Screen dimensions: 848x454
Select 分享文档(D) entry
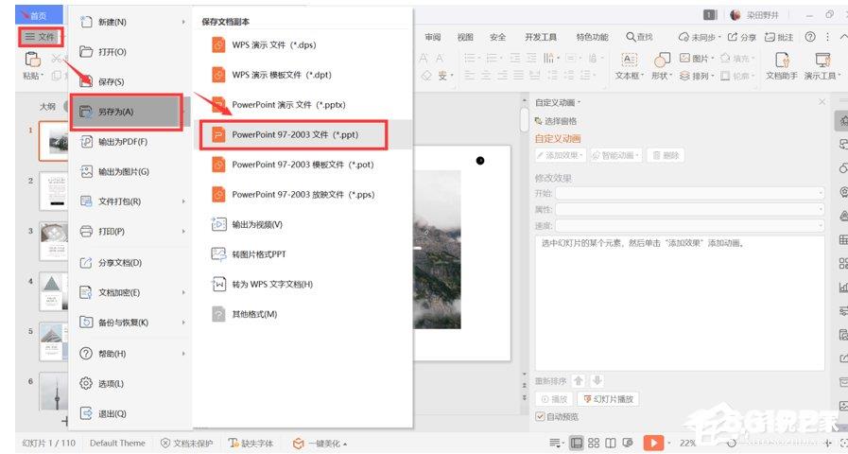[x=130, y=263]
